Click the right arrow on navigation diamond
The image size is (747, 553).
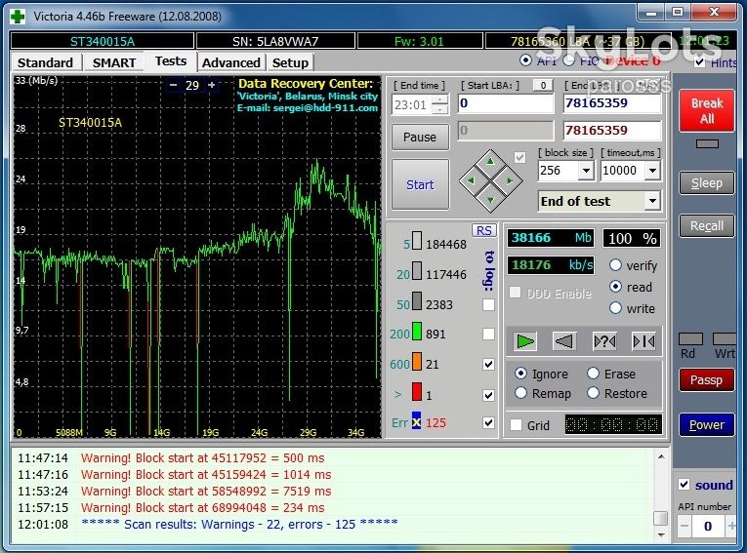tap(510, 180)
